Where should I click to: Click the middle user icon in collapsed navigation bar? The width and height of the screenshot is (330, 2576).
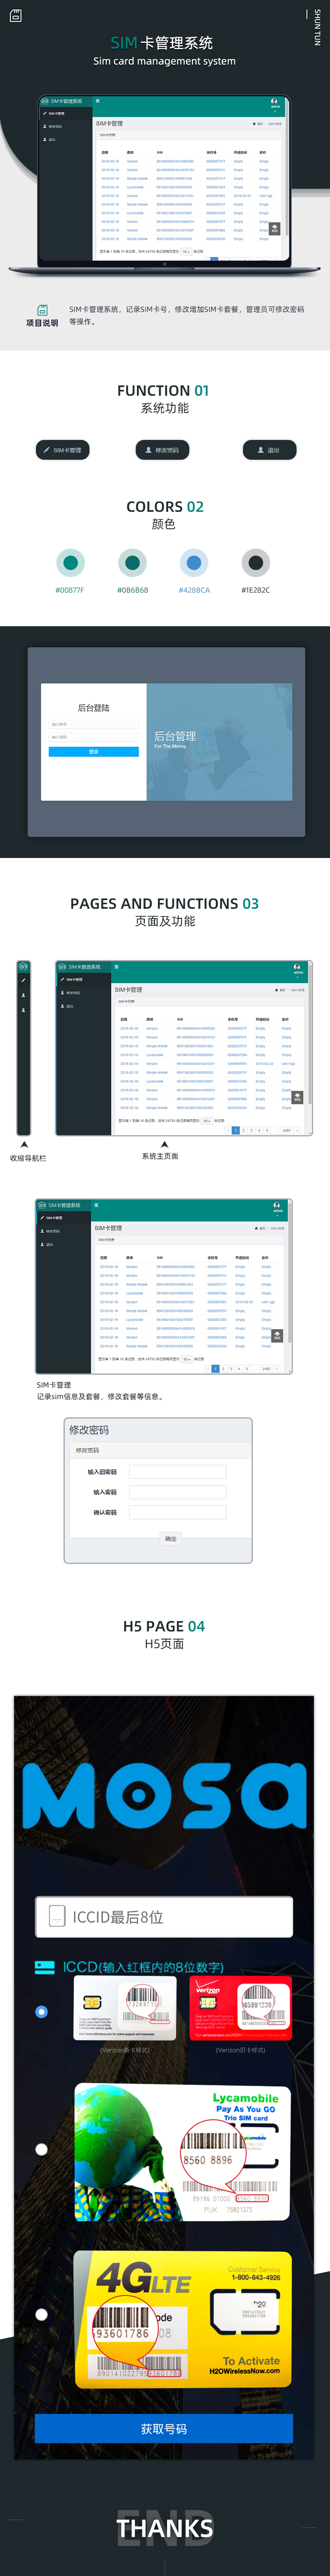pos(24,995)
